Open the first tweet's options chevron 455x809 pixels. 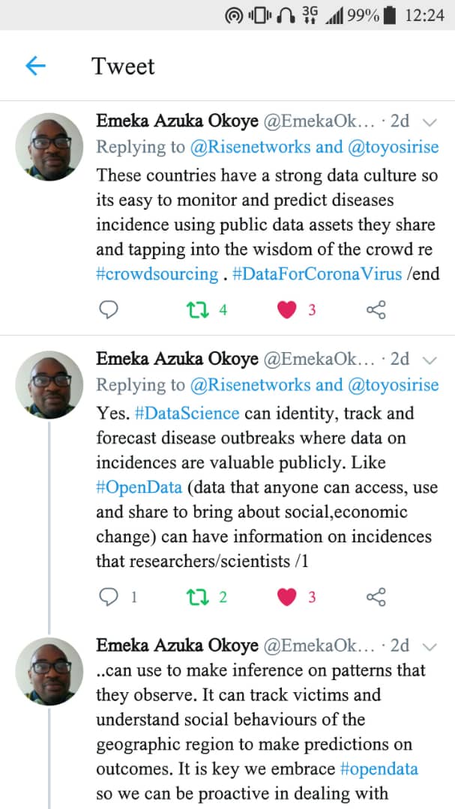point(430,122)
